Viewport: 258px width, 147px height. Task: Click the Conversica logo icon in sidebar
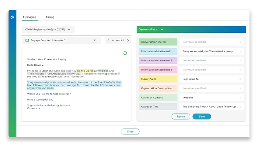tap(12, 17)
